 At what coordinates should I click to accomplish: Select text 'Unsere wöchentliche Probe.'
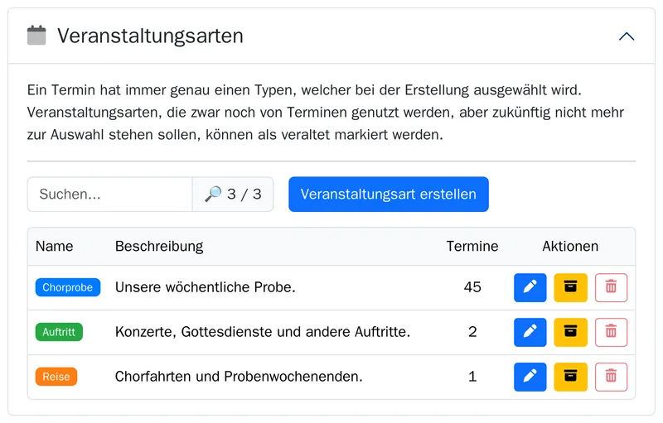pyautogui.click(x=205, y=287)
